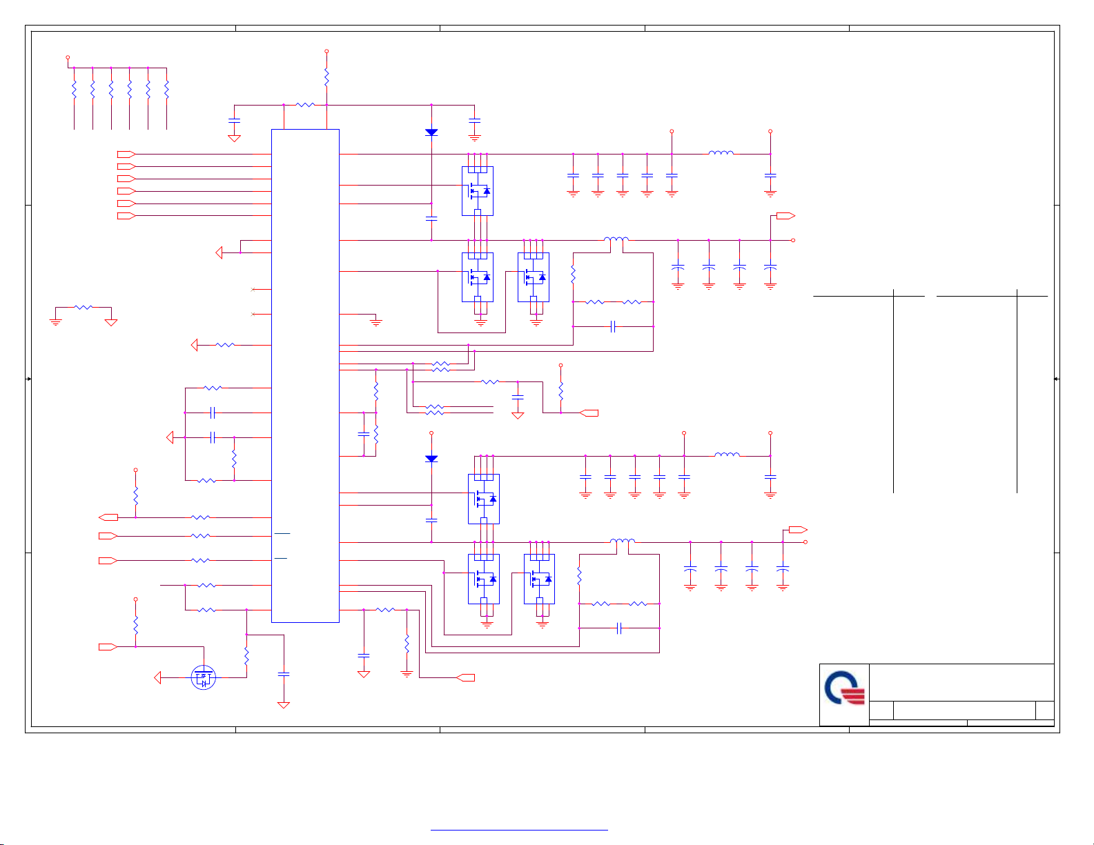Select the left of two lower low-side MOSFET boxes
This screenshot has width=1094, height=845.
(x=484, y=579)
